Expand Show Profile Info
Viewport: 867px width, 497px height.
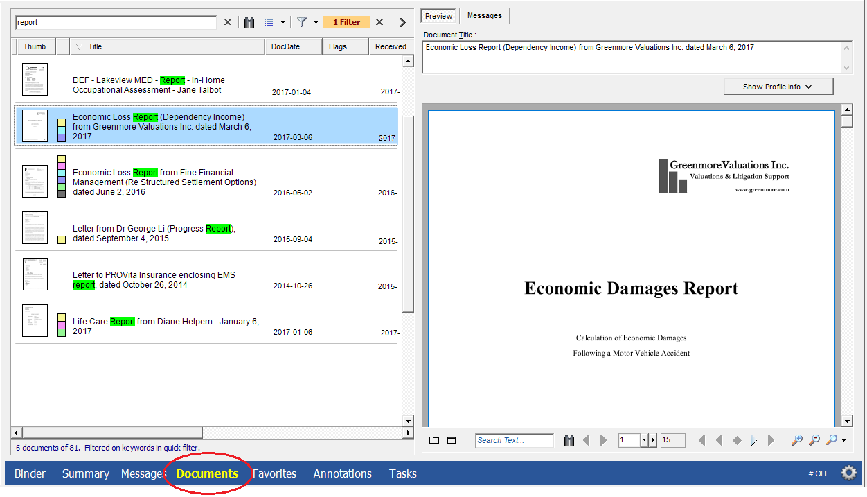778,87
